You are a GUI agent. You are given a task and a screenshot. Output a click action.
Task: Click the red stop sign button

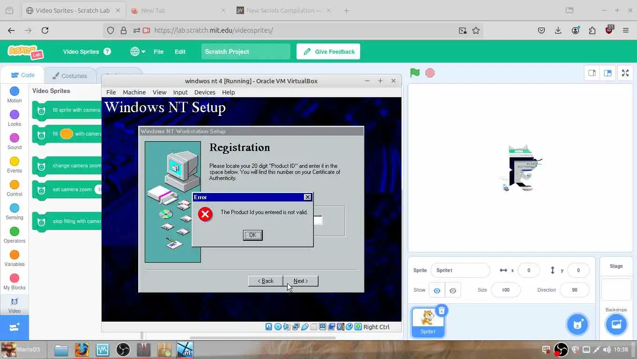pos(430,73)
